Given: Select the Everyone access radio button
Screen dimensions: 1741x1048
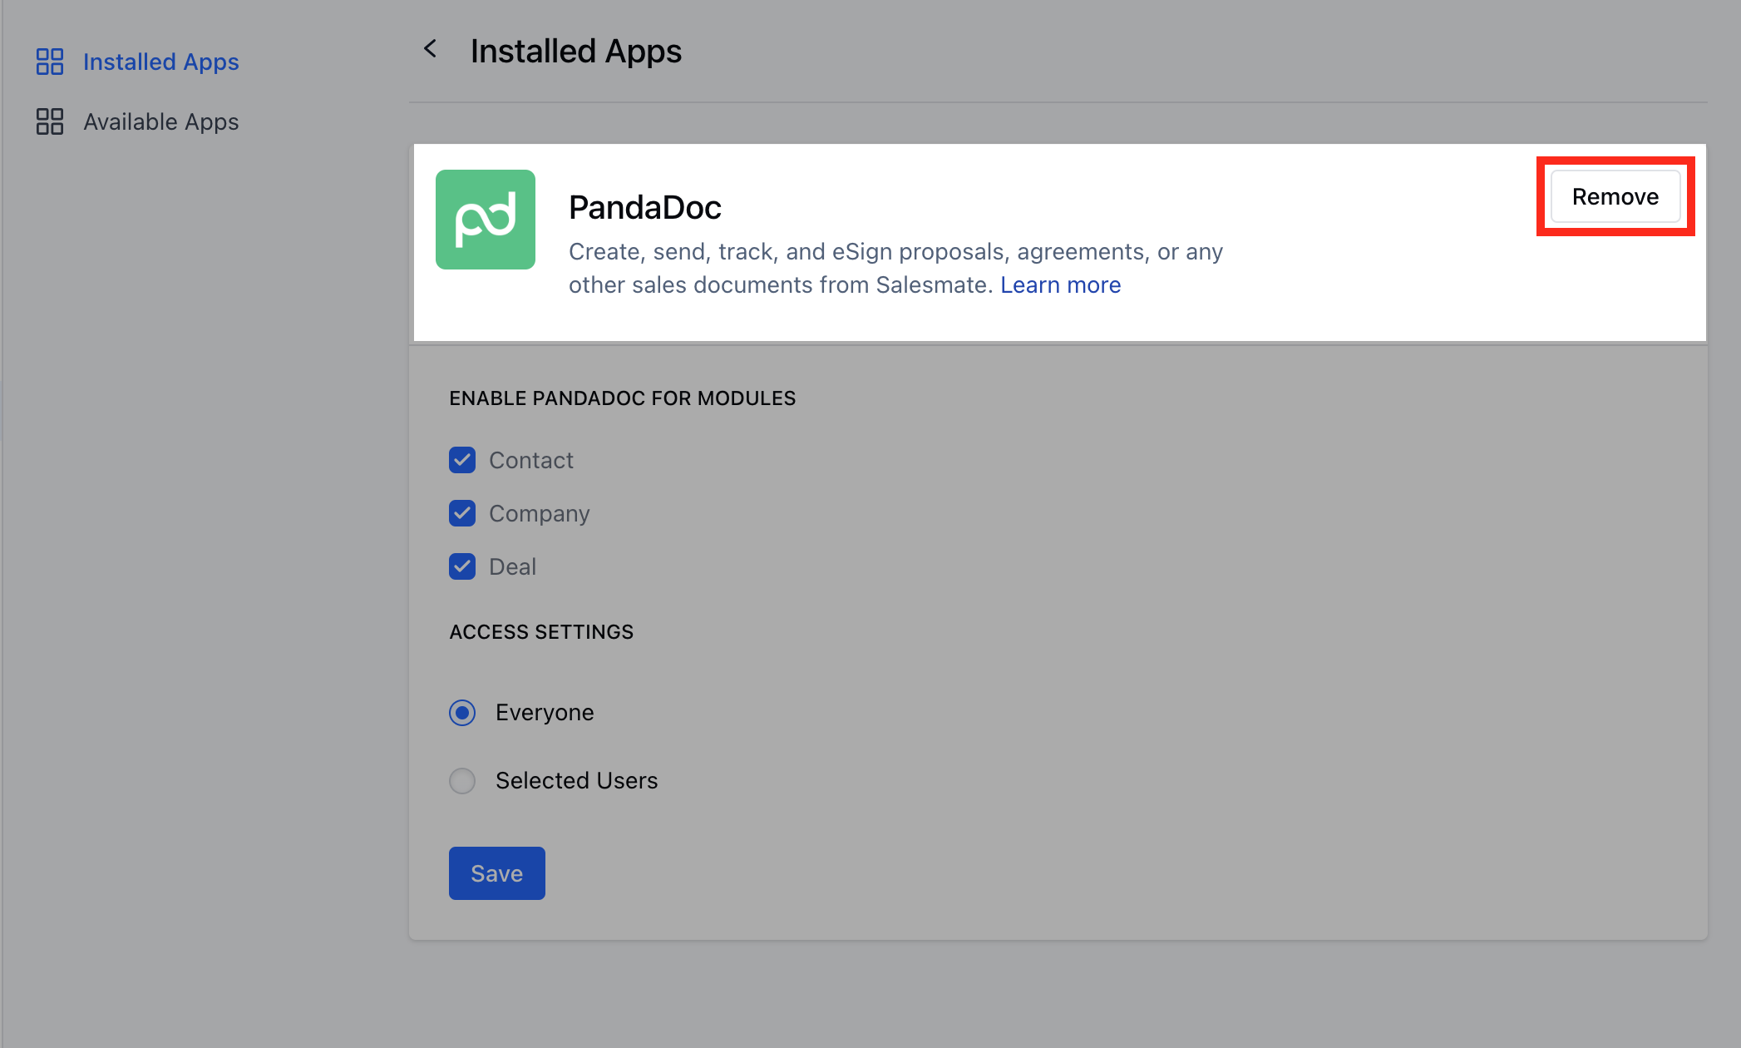Looking at the screenshot, I should coord(462,713).
